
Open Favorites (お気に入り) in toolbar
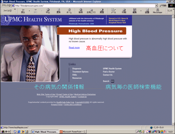91,11
